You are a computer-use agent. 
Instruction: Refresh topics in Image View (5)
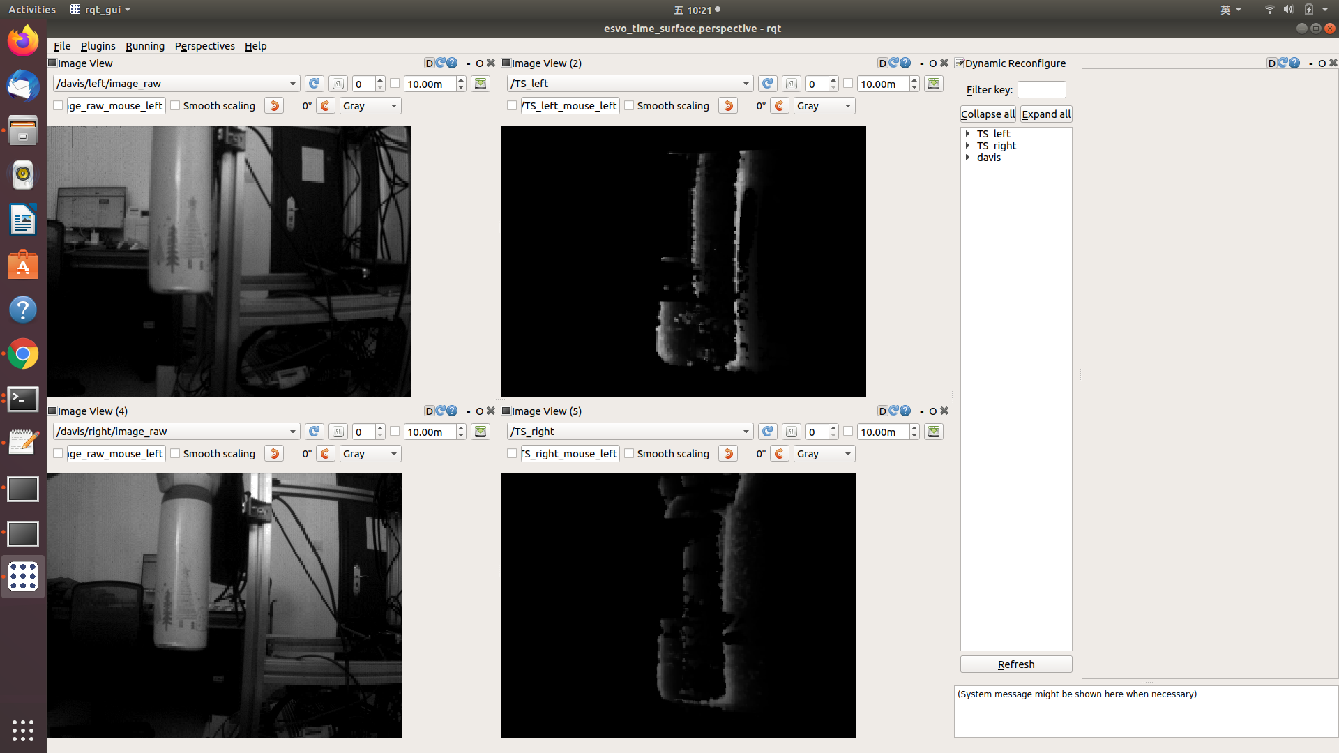[x=767, y=431]
